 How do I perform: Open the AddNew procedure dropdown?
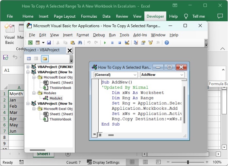pos(162,75)
